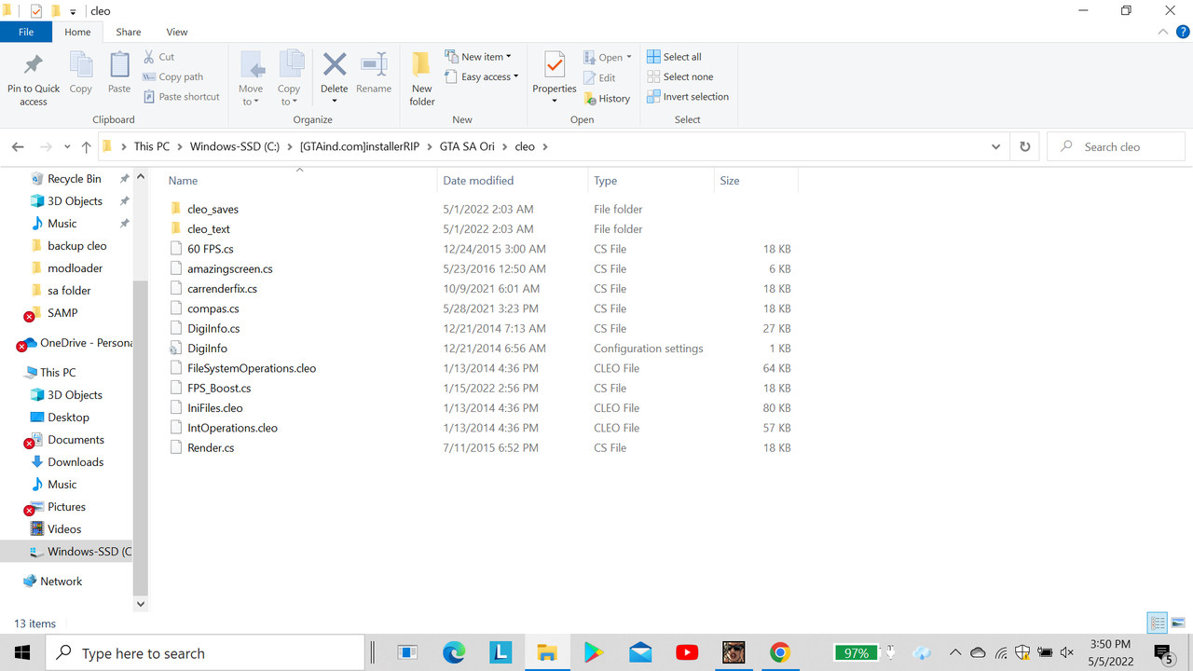Open the notification center icon
Screen dimensions: 1193x671
[x=1162, y=653]
